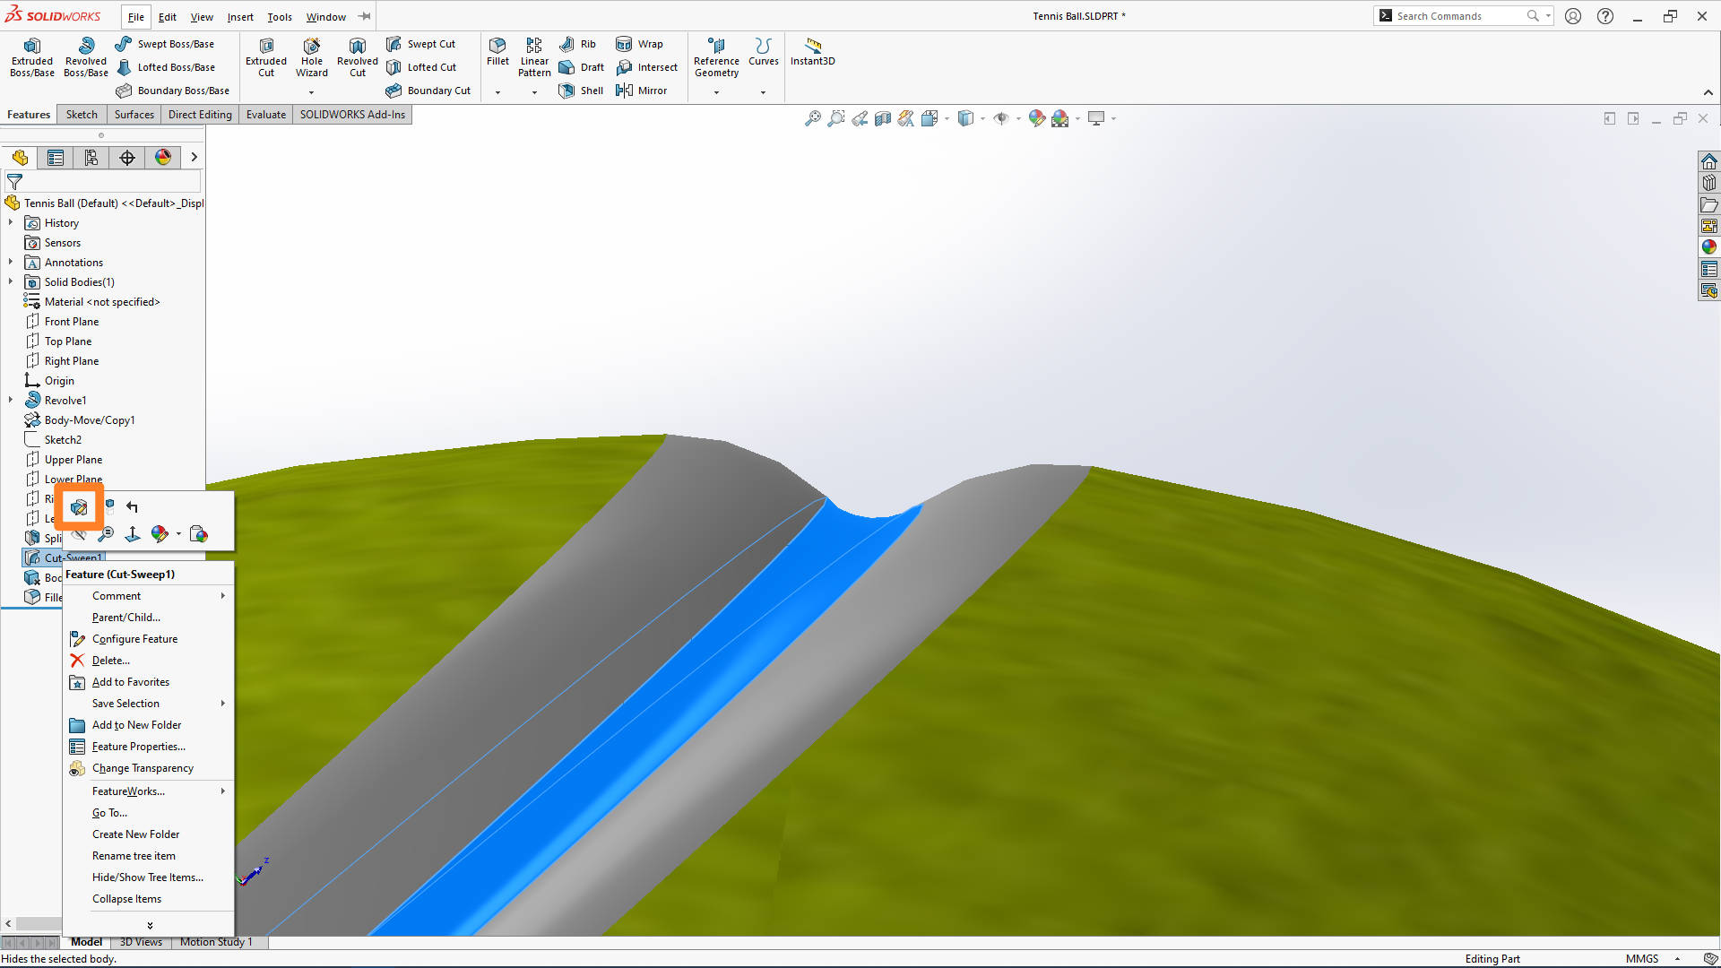Image resolution: width=1721 pixels, height=968 pixels.
Task: Open the Hole Wizard tool
Action: [311, 56]
